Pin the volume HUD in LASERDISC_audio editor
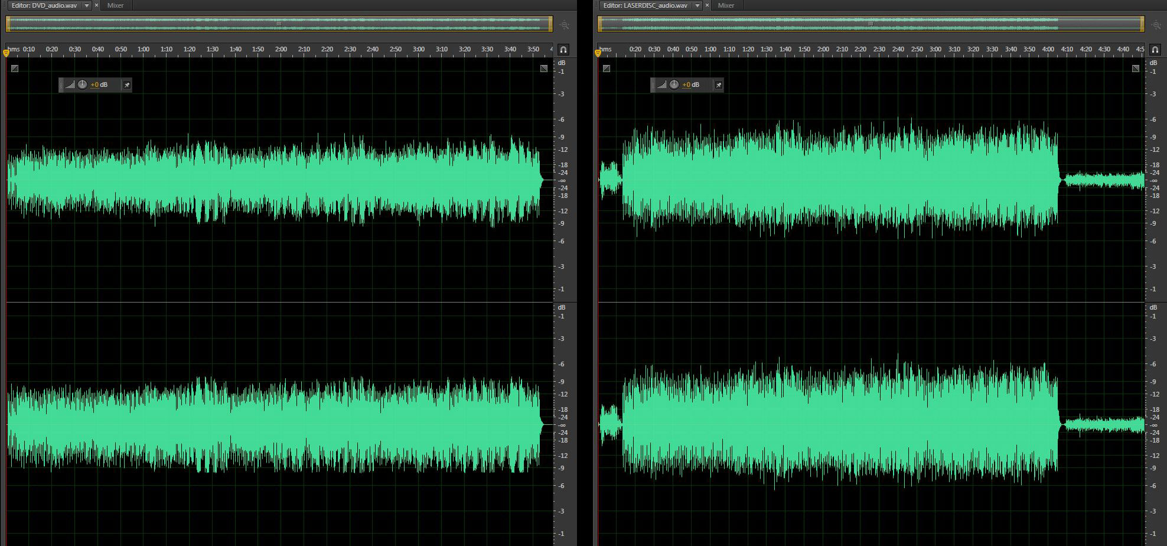This screenshot has width=1167, height=546. pos(718,85)
